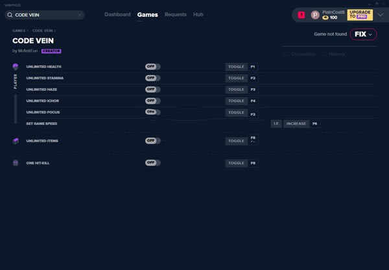Open the Dashboard tab

pos(117,14)
